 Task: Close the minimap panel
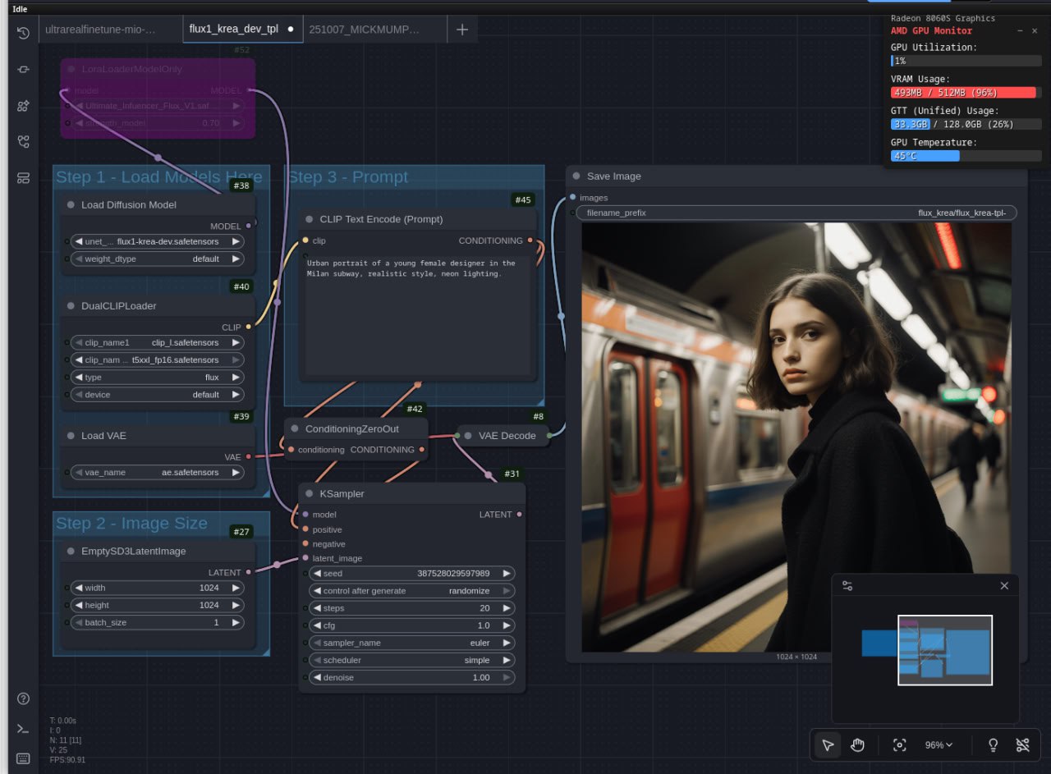(x=1004, y=585)
